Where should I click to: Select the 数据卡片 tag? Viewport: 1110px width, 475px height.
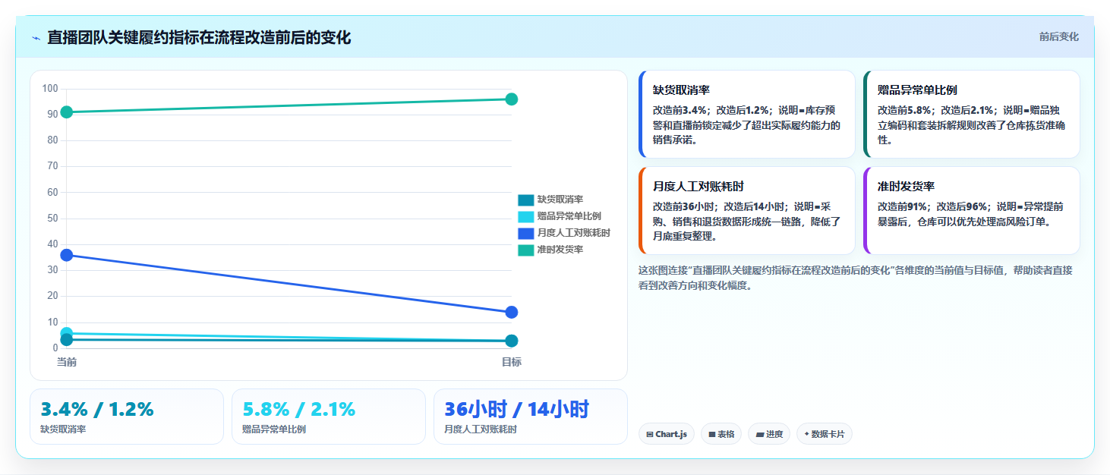[x=825, y=434]
